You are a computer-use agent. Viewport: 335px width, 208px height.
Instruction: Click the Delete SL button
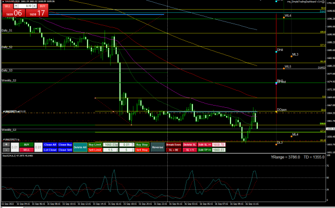190,145
